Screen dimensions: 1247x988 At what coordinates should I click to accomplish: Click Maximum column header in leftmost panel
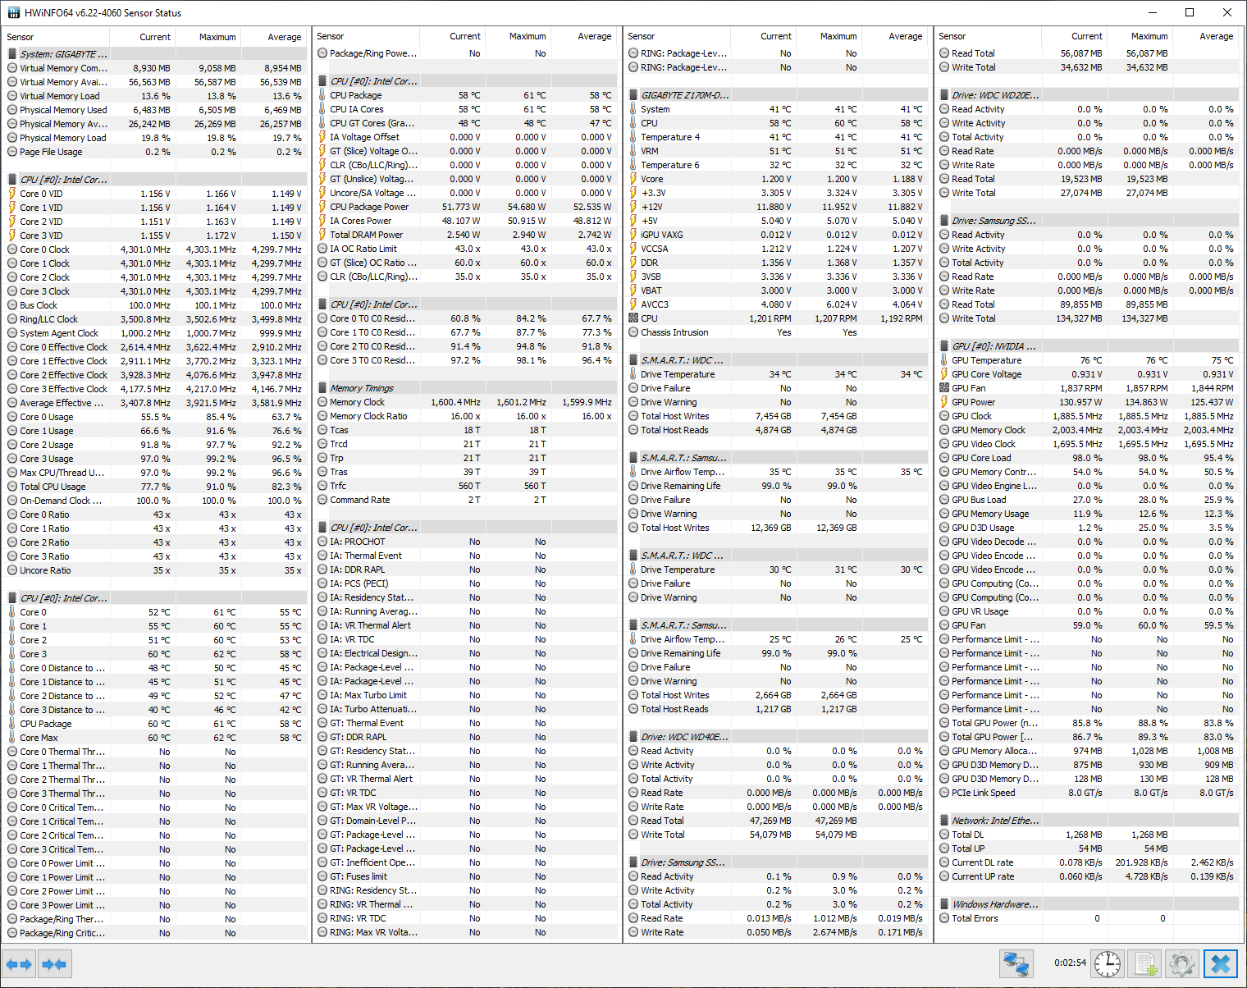coord(208,37)
